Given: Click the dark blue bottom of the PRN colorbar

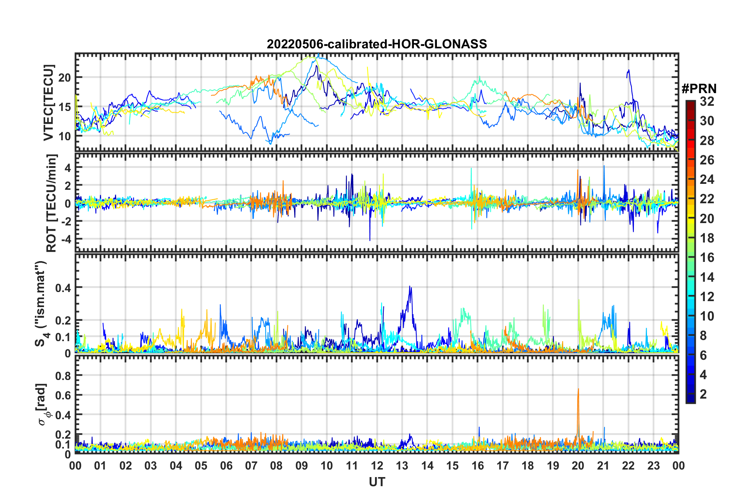Looking at the screenshot, I should (x=690, y=399).
